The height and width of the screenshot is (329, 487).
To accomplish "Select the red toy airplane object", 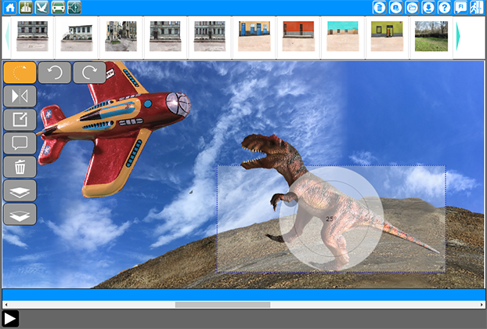I will click(115, 129).
